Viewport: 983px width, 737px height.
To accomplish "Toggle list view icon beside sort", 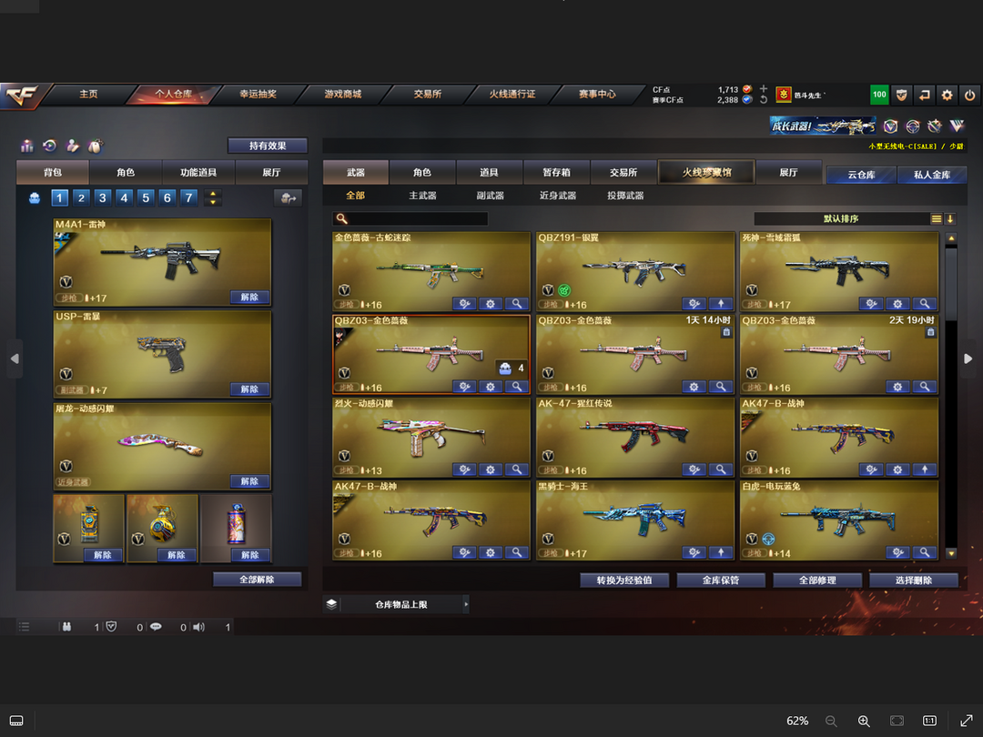I will (936, 218).
